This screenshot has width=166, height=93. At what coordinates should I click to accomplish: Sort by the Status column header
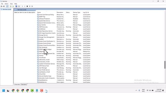click(68, 12)
